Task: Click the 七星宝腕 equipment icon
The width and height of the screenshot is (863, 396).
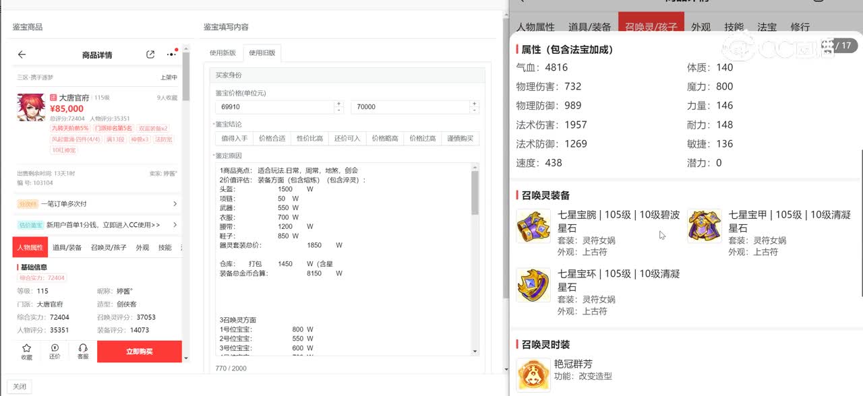Action: (533, 226)
